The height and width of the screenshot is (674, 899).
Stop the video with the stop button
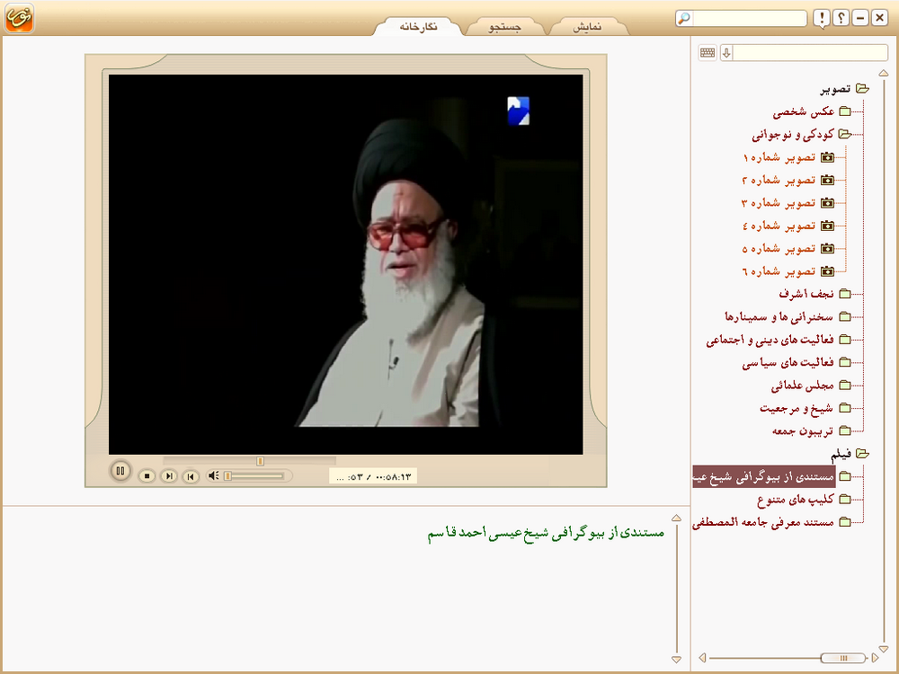(147, 475)
